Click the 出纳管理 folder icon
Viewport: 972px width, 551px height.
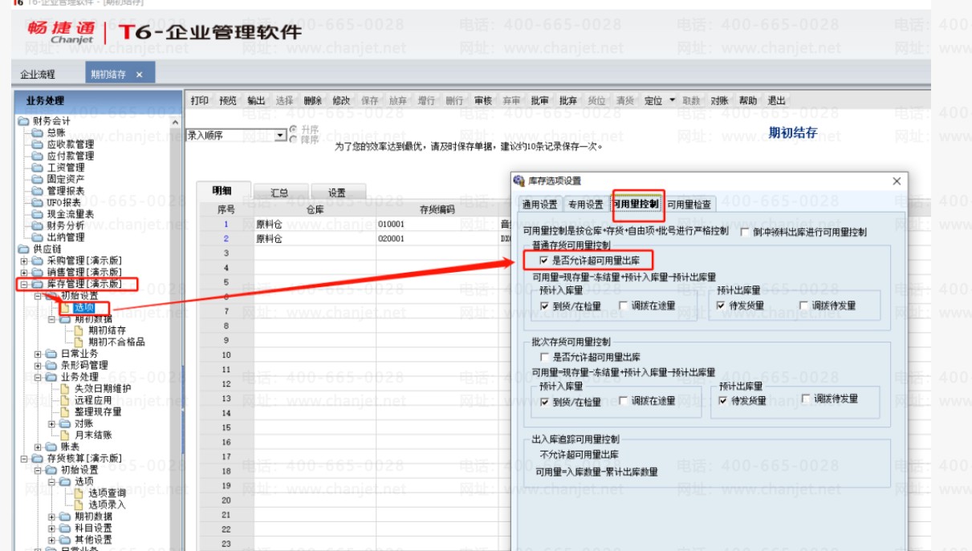[38, 237]
